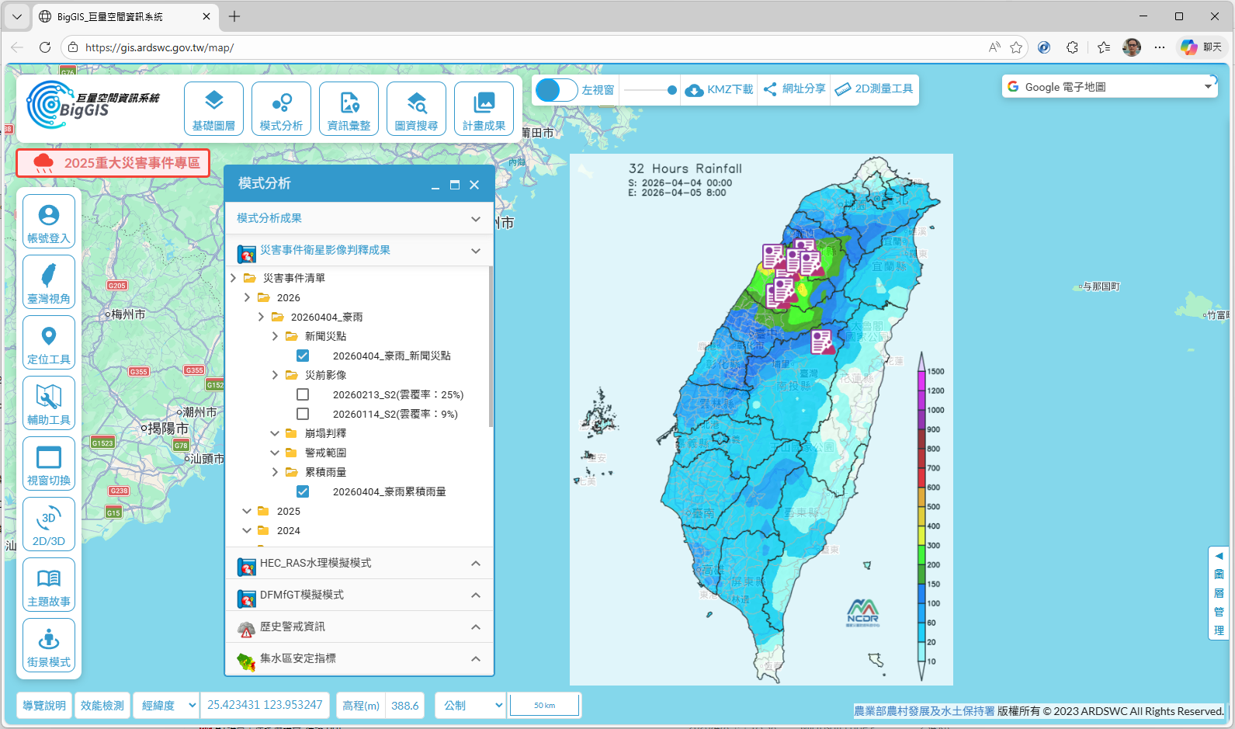Open the 資訊彙整 information panel

(349, 109)
